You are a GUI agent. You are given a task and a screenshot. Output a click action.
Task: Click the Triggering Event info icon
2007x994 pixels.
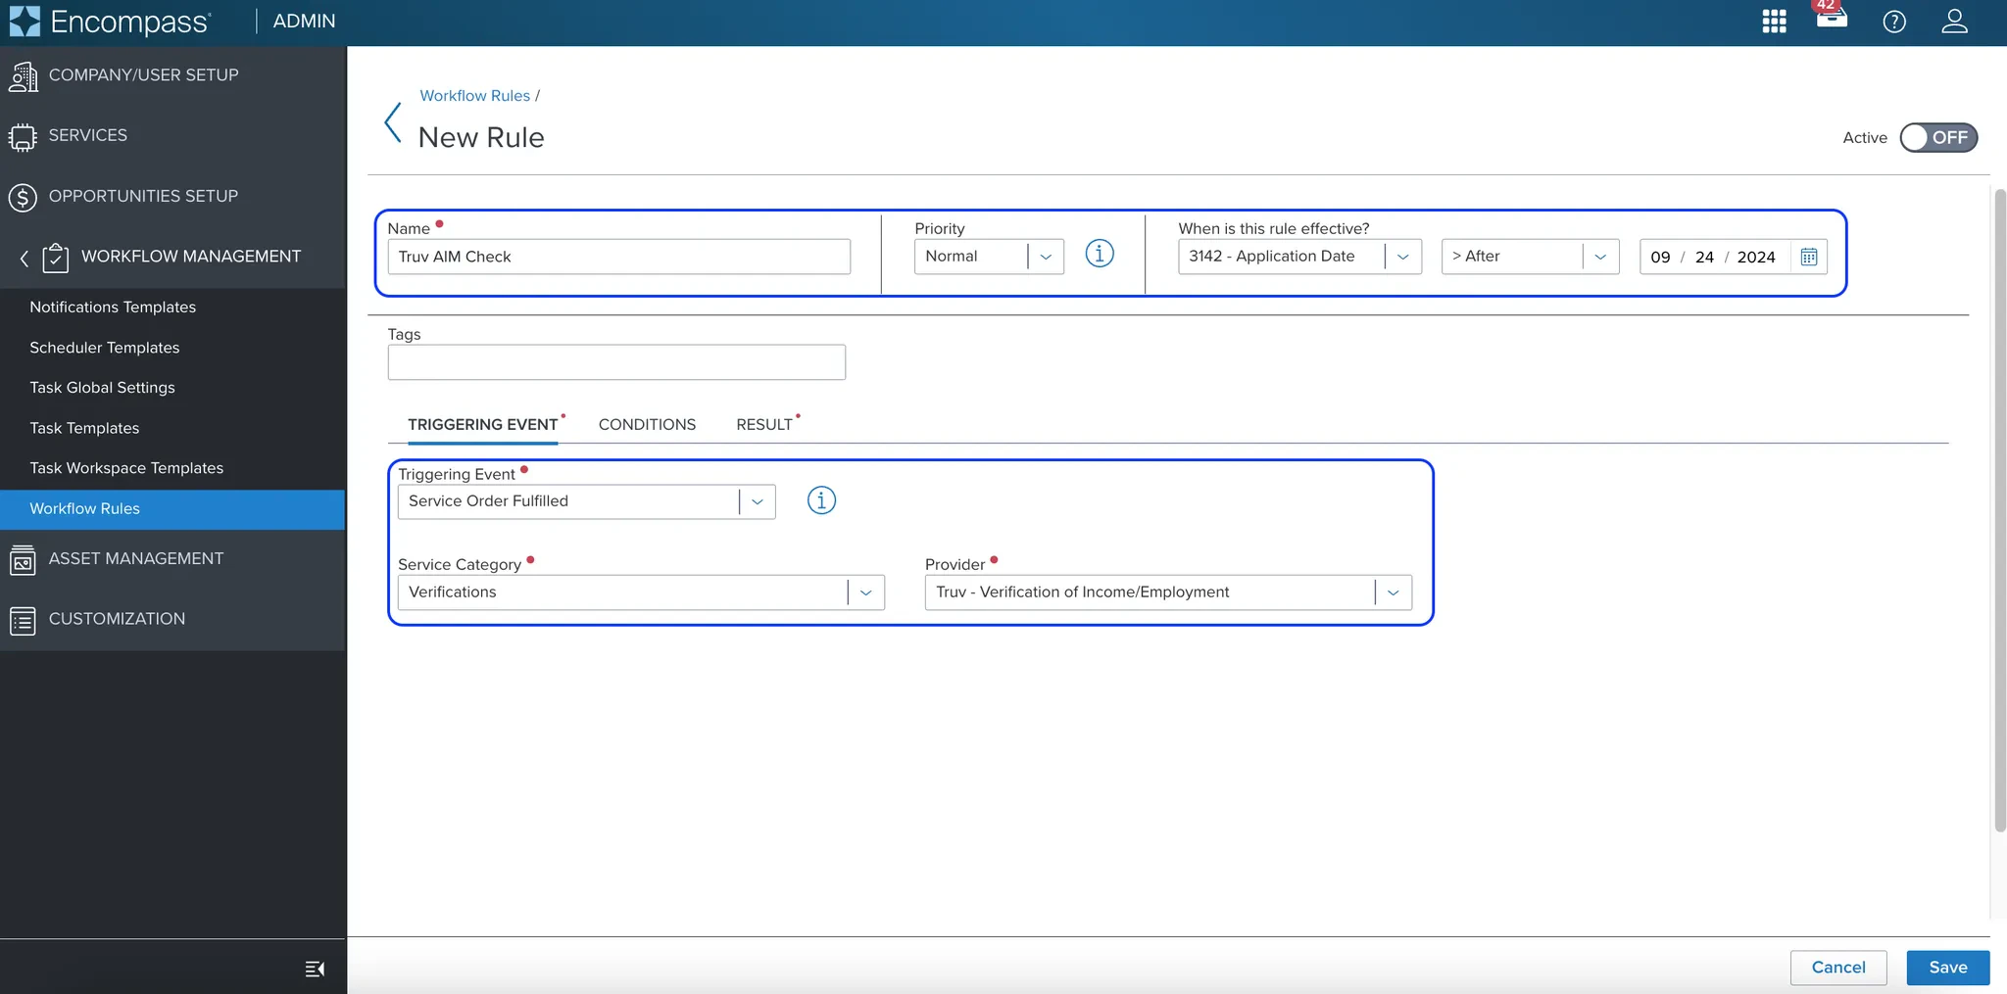coord(821,500)
